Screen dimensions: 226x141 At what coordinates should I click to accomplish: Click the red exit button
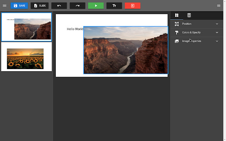(x=133, y=6)
